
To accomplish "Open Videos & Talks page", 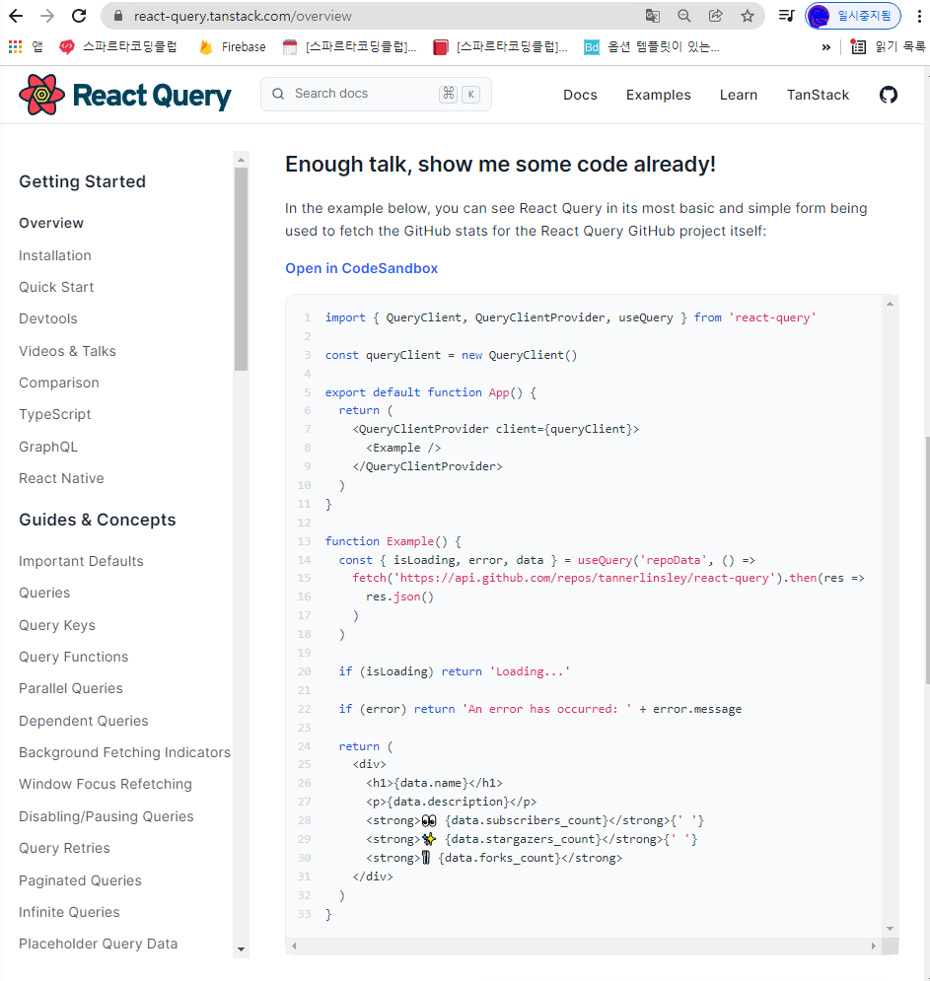I will click(68, 351).
